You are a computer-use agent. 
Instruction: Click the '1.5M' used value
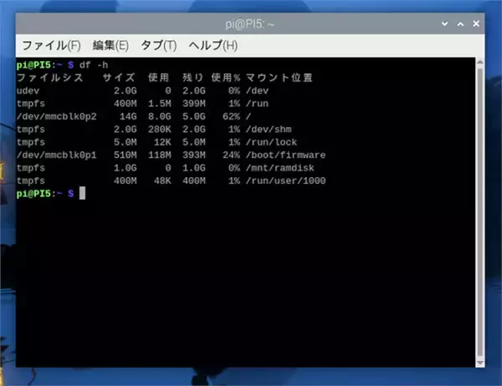160,104
